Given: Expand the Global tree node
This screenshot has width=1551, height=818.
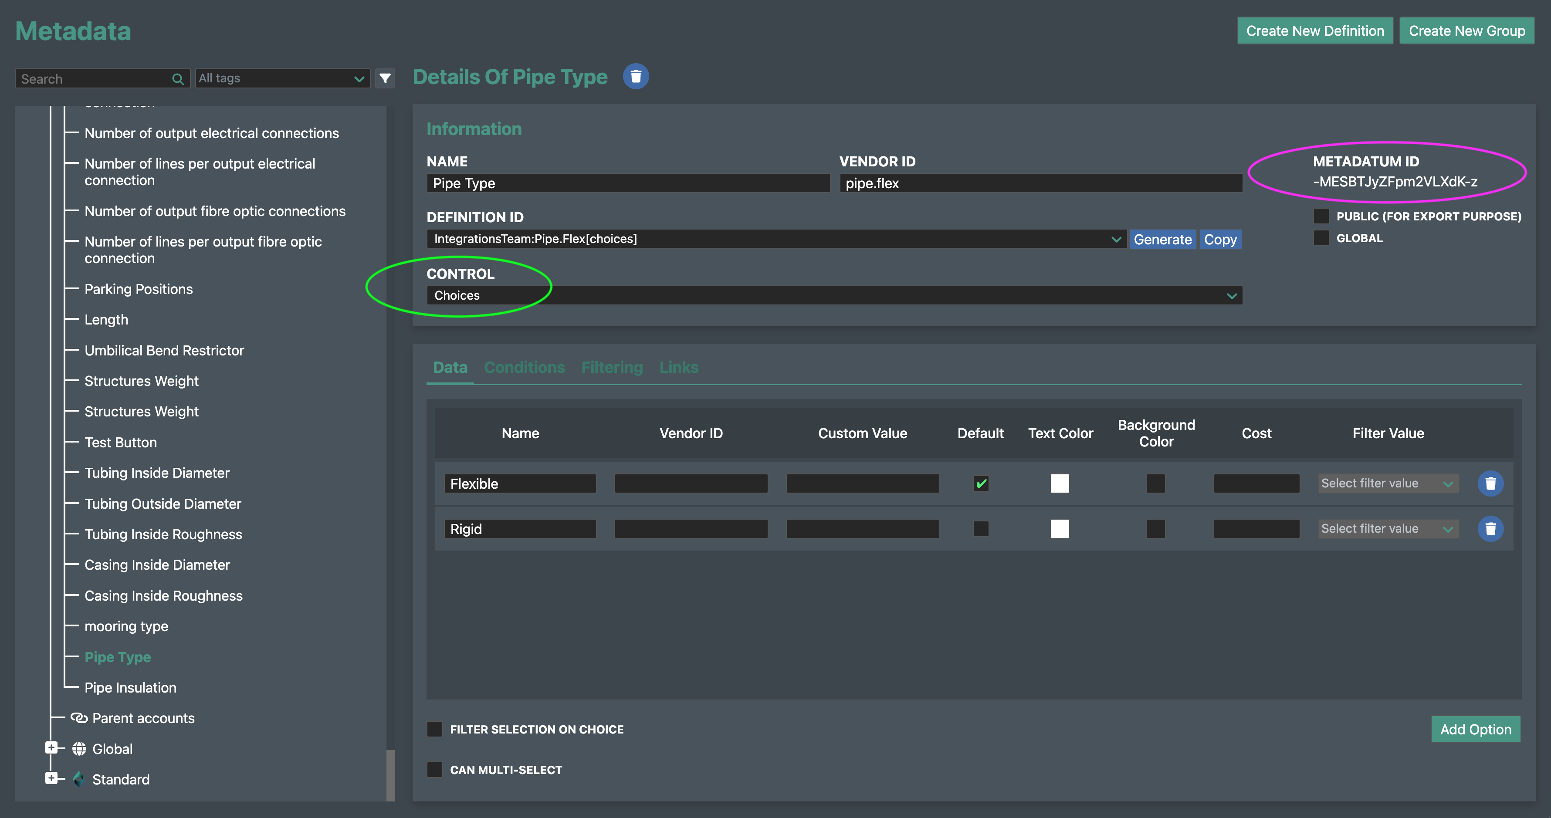Looking at the screenshot, I should 51,747.
